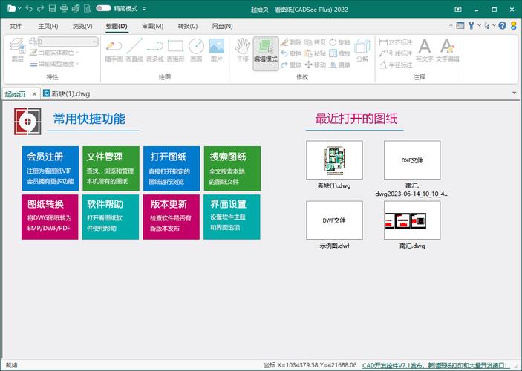Image resolution: width=522 pixels, height=371 pixels.
Task: Click the window layout icon near help
Action: (x=460, y=25)
